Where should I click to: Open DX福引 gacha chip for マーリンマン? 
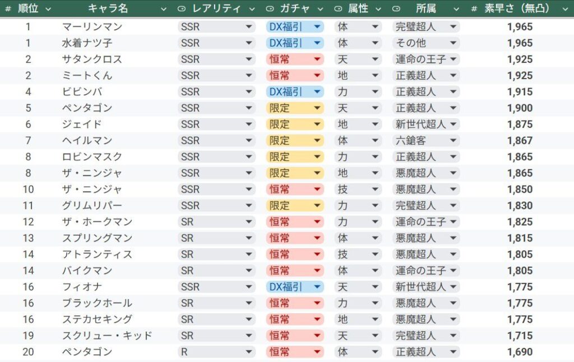point(295,27)
